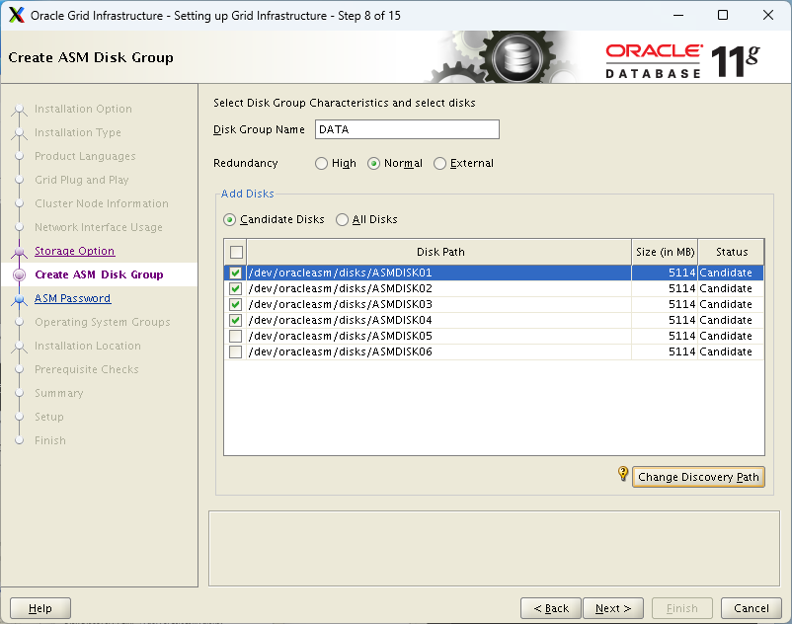This screenshot has width=792, height=624.
Task: Check the ASMDISK05 checkbox
Action: point(235,337)
